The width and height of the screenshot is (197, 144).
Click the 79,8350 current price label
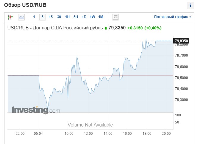point(181,41)
